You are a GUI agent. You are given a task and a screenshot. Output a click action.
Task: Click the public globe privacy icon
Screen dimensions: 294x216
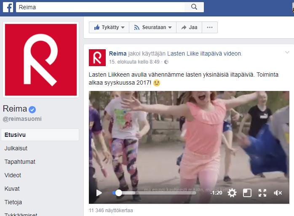click(166, 62)
